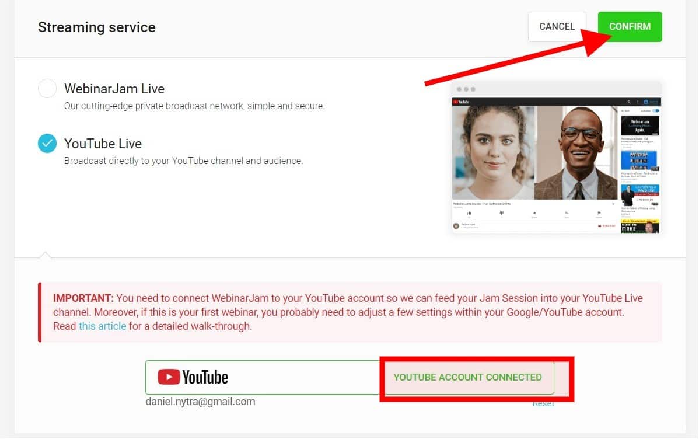Click the daniel.nytra@gmail.com account email text
This screenshot has height=439, width=699.
[x=200, y=402]
